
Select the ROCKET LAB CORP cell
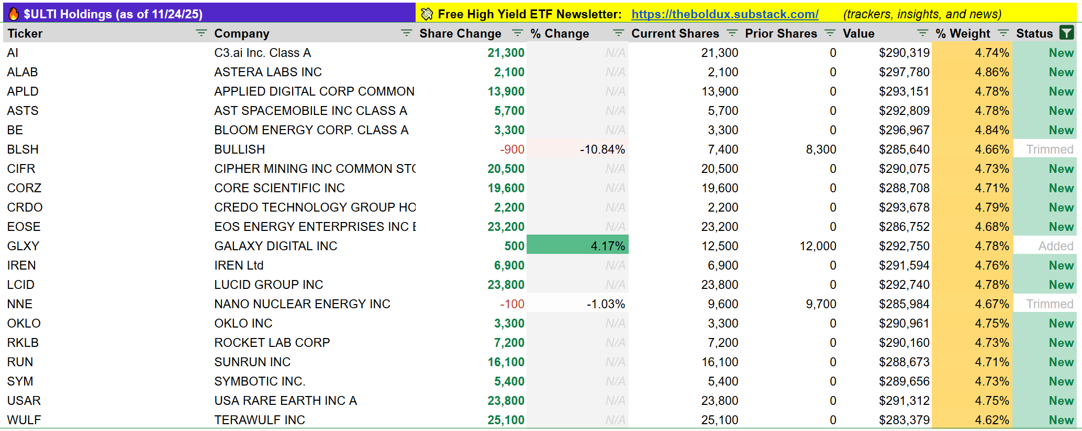pyautogui.click(x=313, y=343)
